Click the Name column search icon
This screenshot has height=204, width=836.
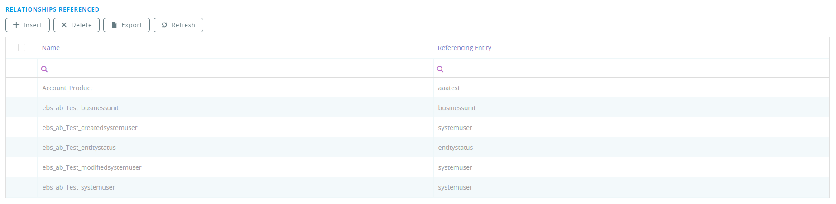tap(44, 69)
